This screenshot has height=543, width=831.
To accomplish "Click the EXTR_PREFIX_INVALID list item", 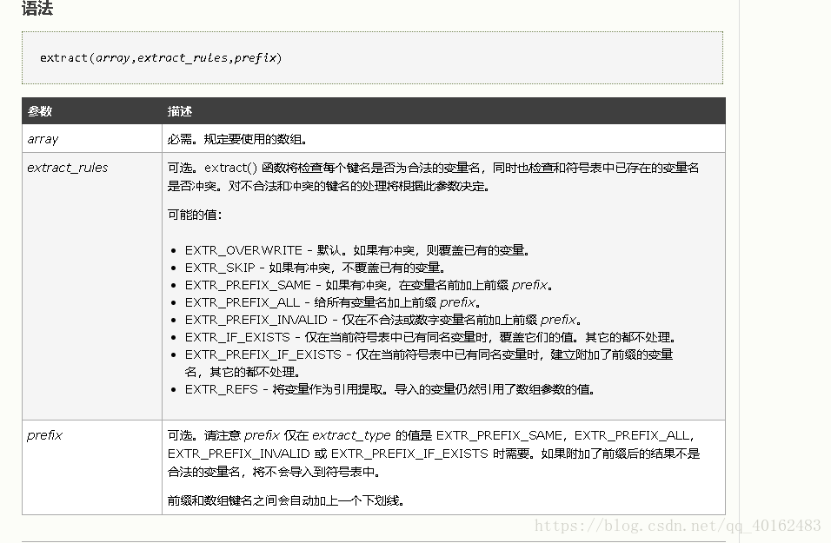I will [383, 320].
